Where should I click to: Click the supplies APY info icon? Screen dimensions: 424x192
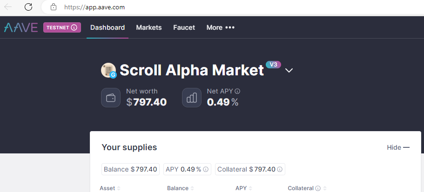206,170
